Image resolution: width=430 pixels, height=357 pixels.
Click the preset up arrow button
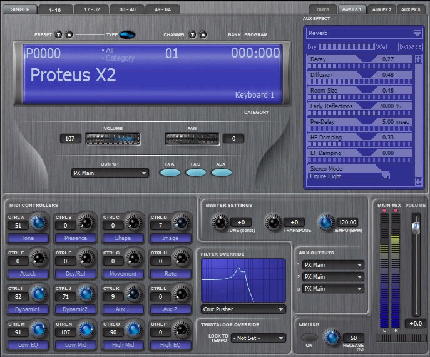coord(69,35)
